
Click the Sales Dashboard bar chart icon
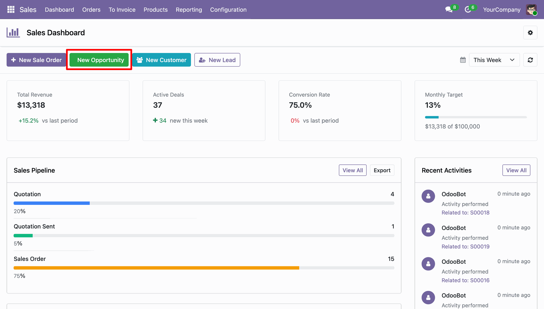(x=13, y=33)
